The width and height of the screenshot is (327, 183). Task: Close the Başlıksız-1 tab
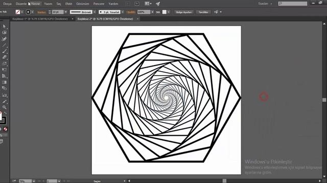[x=73, y=19]
